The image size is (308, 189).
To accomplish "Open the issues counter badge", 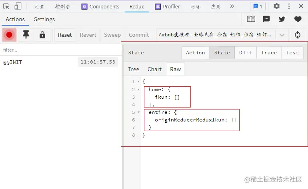I will 258,6.
